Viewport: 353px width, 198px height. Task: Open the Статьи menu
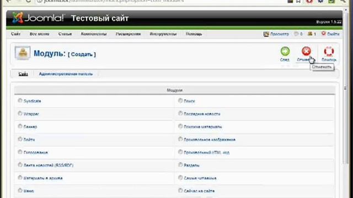click(65, 34)
